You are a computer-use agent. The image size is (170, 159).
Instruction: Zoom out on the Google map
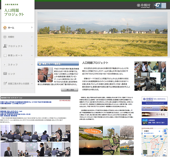coord(165,153)
